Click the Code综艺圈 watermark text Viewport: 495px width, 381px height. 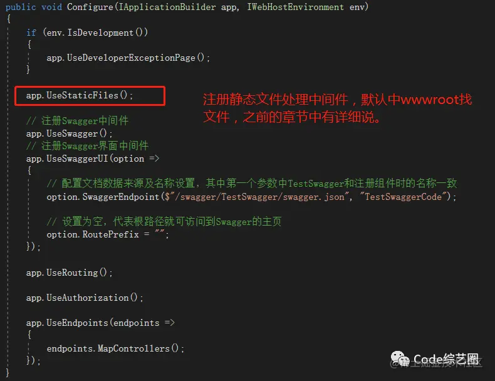pyautogui.click(x=446, y=359)
